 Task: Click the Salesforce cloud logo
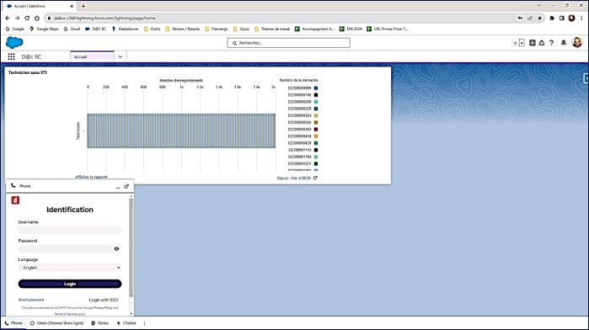click(x=14, y=43)
